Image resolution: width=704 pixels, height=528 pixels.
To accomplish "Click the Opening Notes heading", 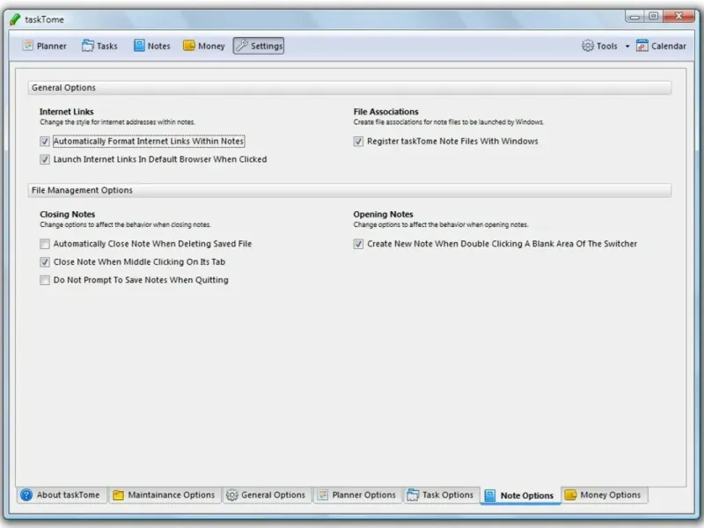I will tap(383, 214).
